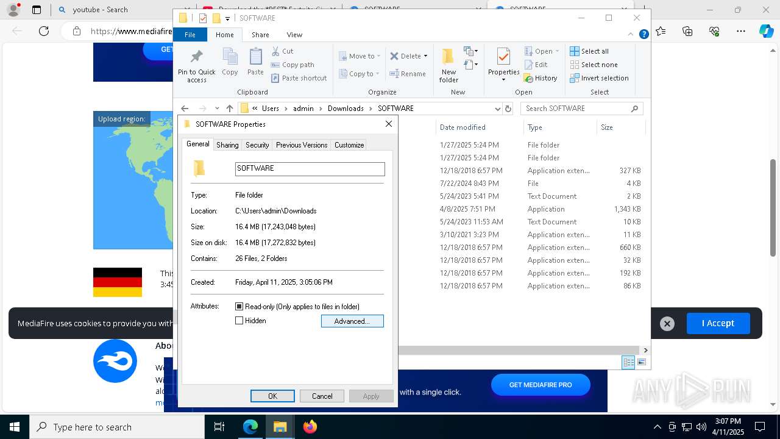This screenshot has height=439, width=780.
Task: Open the Previous Versions tab
Action: 302,145
